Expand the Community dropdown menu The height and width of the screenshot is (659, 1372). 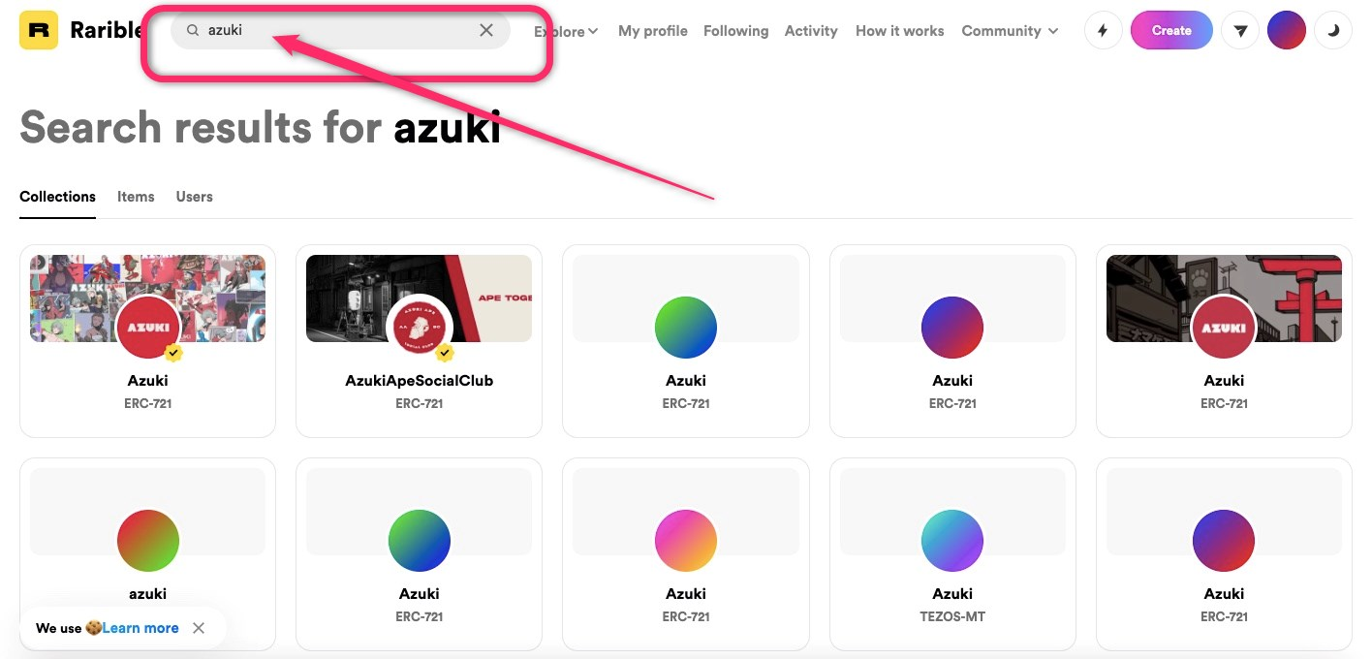(x=1010, y=31)
